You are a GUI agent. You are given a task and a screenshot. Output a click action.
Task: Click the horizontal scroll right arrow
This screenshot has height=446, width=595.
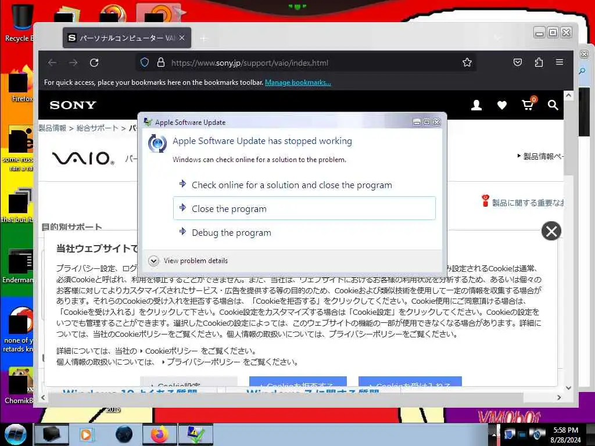pos(559,397)
